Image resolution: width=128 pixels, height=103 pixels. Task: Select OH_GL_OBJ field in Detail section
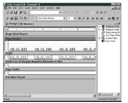(x=43, y=57)
